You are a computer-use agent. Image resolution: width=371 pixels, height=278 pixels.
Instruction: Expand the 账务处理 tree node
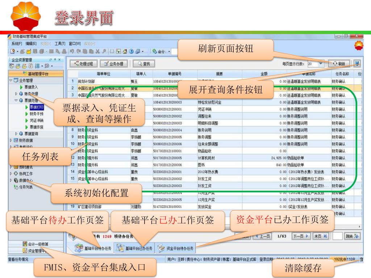[x=16, y=94]
